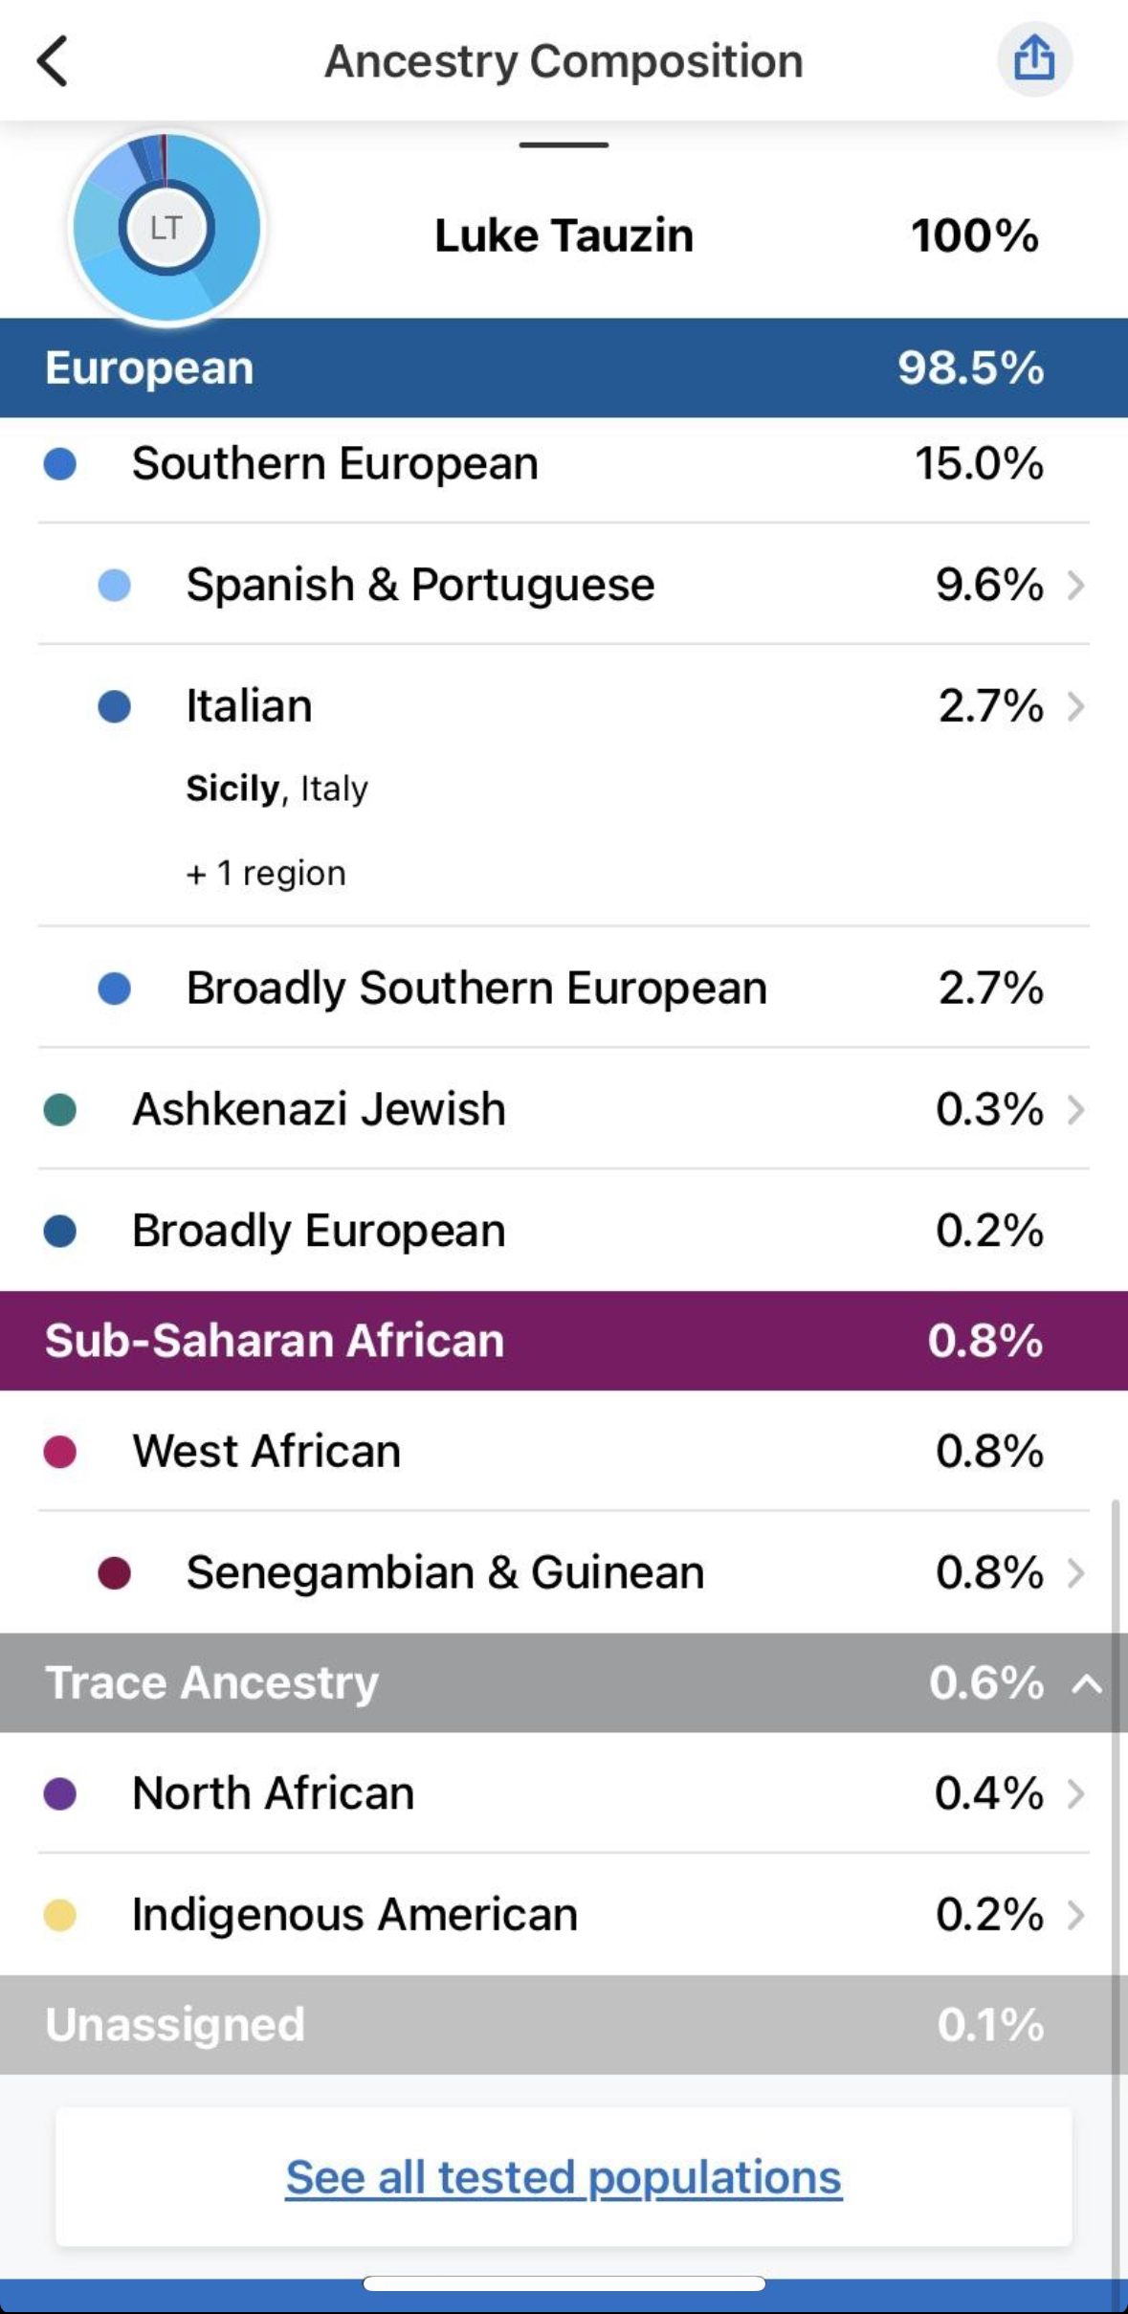Tap the back arrow icon
This screenshot has width=1128, height=2314.
(x=54, y=61)
